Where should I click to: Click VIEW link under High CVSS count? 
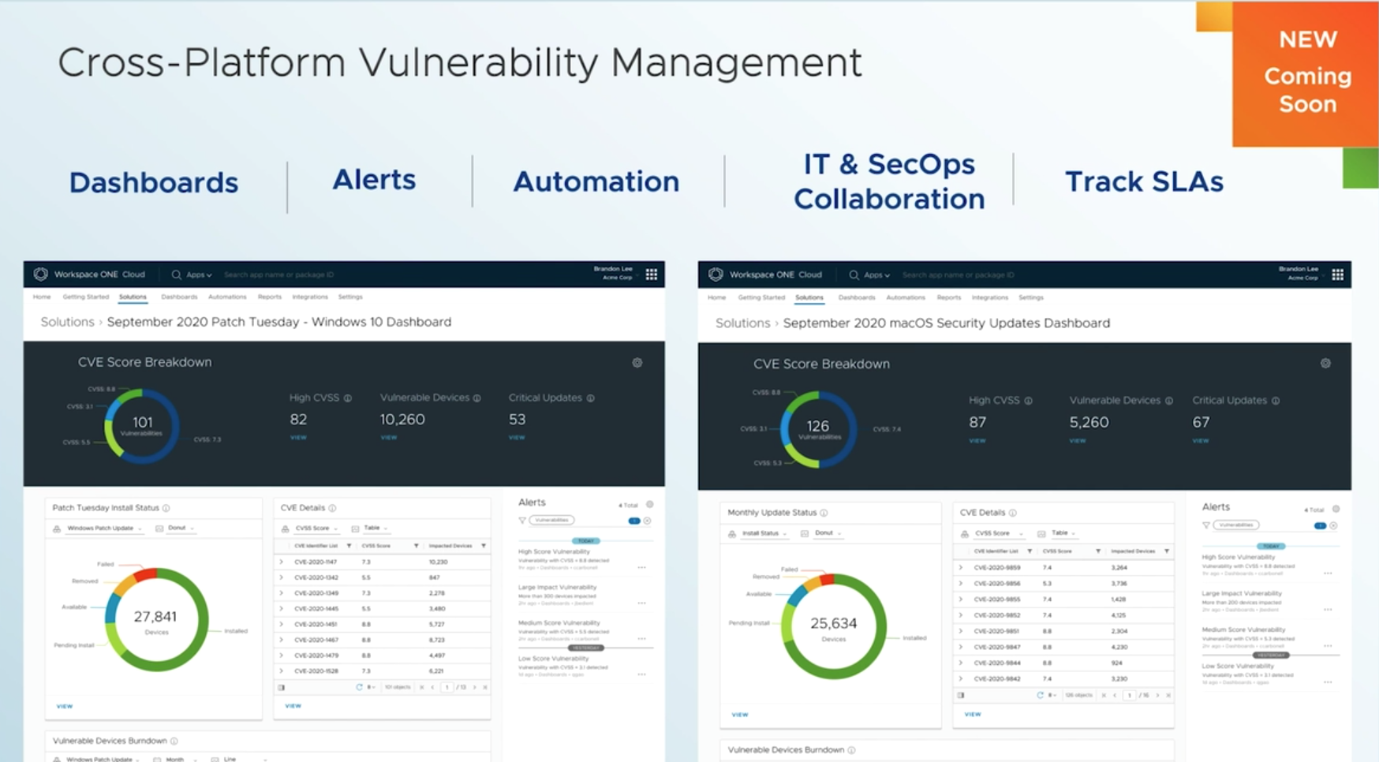click(x=298, y=437)
